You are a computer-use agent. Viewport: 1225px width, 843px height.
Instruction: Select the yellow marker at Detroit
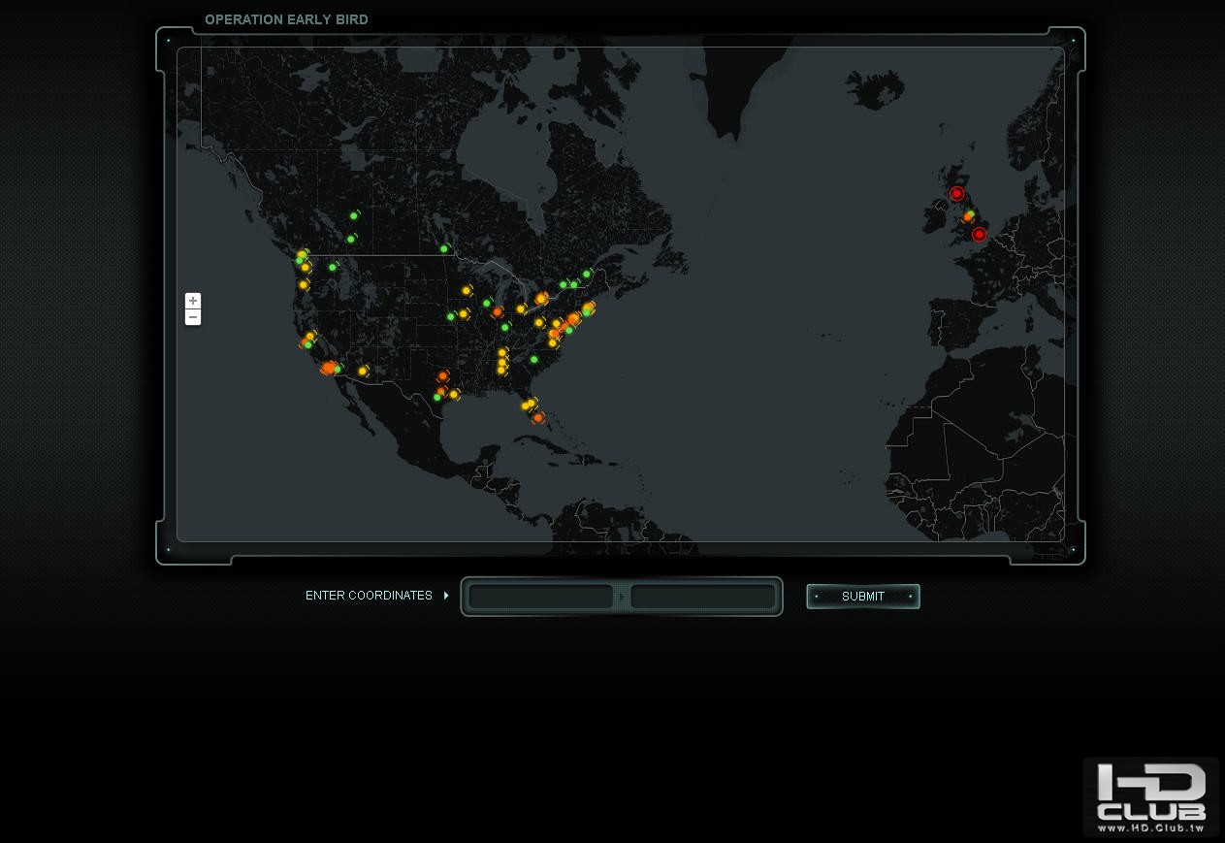click(x=521, y=309)
